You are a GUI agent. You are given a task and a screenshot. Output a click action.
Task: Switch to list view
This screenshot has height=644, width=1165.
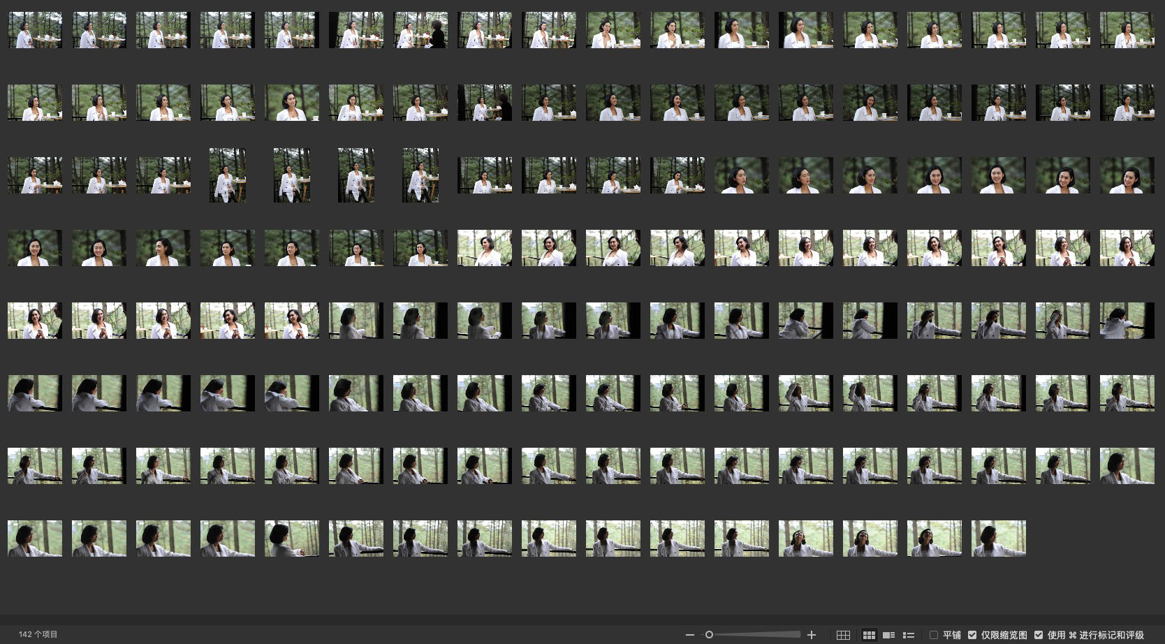909,635
